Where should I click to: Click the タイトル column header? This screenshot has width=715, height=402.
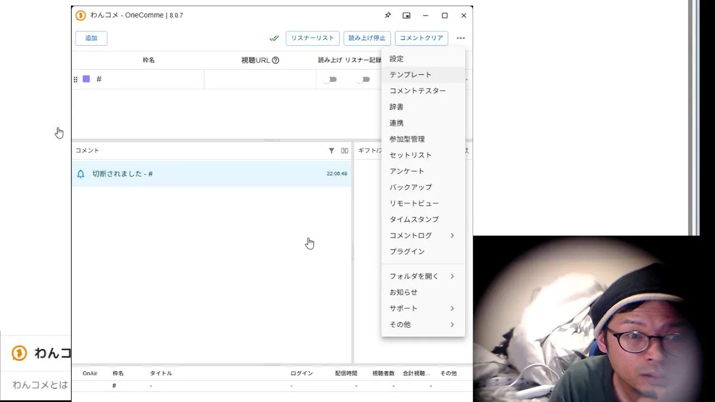(161, 374)
